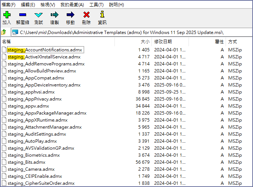This screenshot has height=187, width=253.
Task: Click the blue minus Extract (解壓縮) icon
Action: tap(23, 15)
